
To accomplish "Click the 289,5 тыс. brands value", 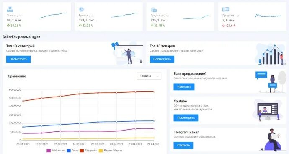I will [87, 20].
